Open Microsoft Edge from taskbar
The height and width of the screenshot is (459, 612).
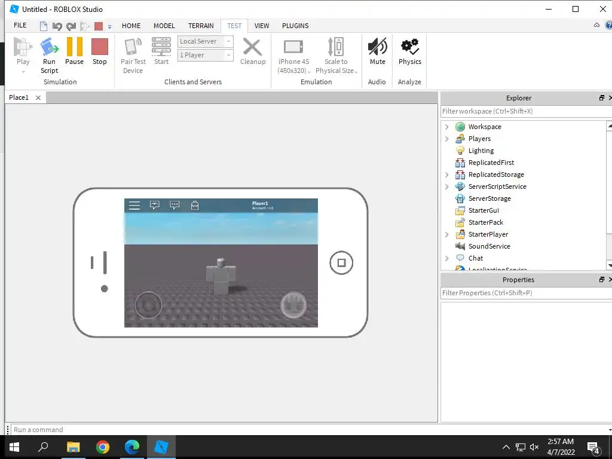(132, 447)
